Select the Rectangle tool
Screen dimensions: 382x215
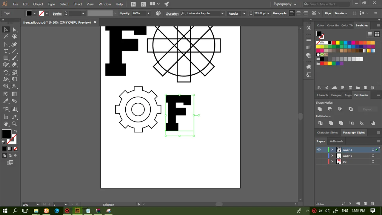(6, 58)
